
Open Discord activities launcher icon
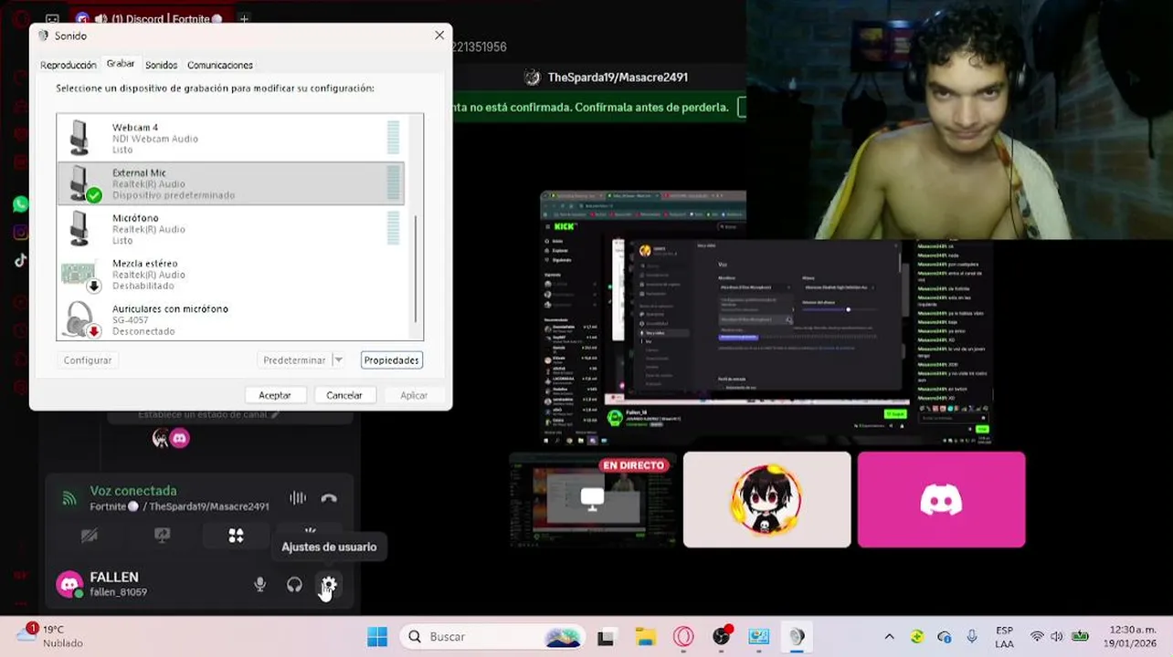236,536
